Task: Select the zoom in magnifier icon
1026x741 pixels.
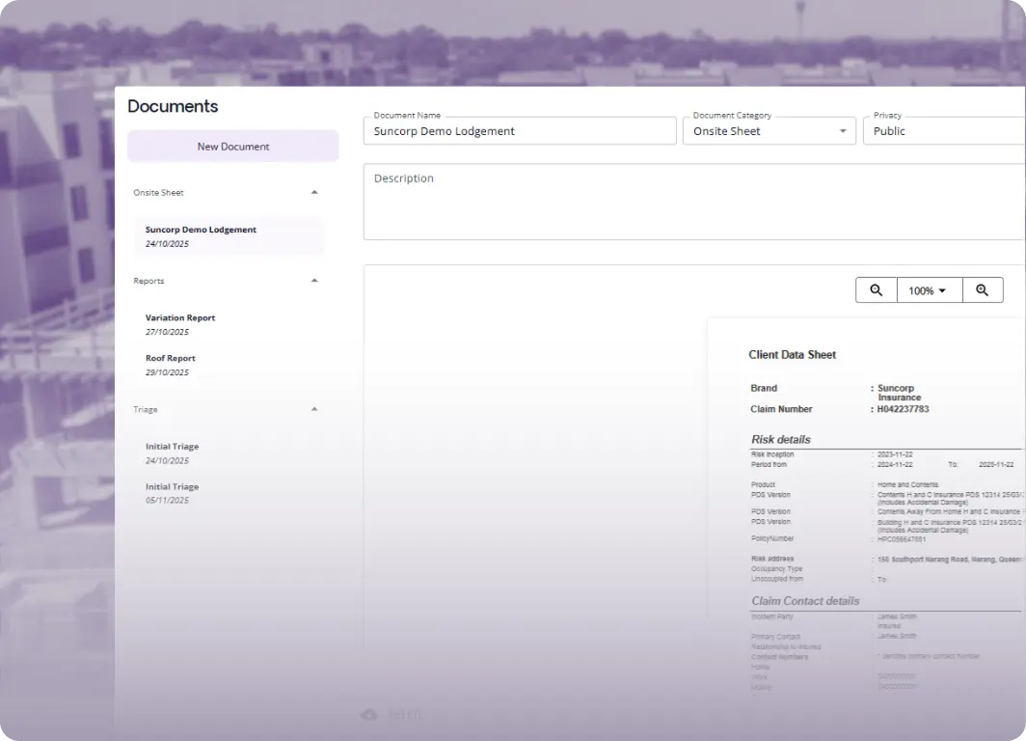Action: [x=983, y=289]
